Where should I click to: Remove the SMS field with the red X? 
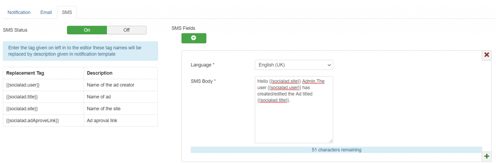[x=487, y=55]
